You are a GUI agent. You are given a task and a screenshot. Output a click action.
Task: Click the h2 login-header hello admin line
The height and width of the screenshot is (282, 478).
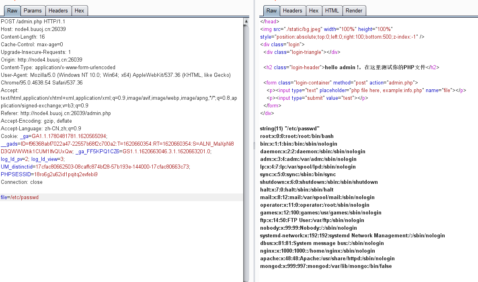click(x=351, y=68)
